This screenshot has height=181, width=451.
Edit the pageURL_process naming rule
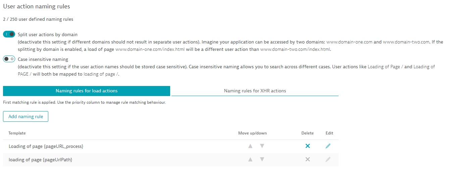point(328,146)
